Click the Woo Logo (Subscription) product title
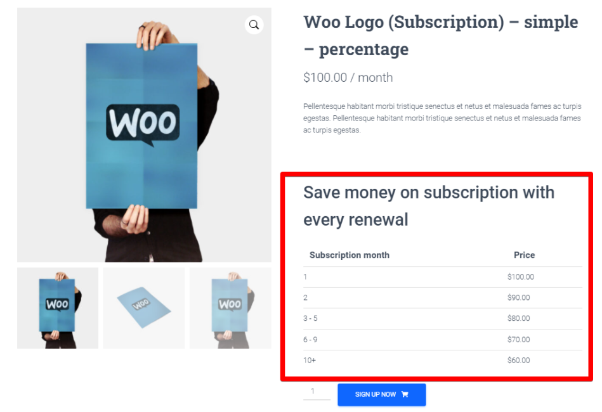This screenshot has width=602, height=412. [440, 35]
